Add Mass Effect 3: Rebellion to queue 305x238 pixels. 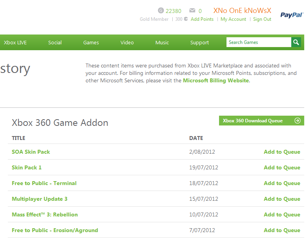pyautogui.click(x=282, y=214)
